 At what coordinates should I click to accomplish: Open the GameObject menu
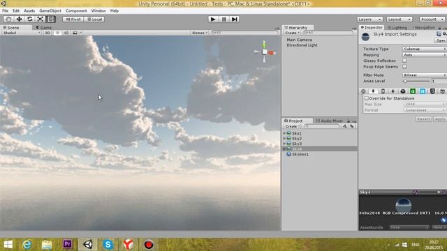click(x=50, y=11)
